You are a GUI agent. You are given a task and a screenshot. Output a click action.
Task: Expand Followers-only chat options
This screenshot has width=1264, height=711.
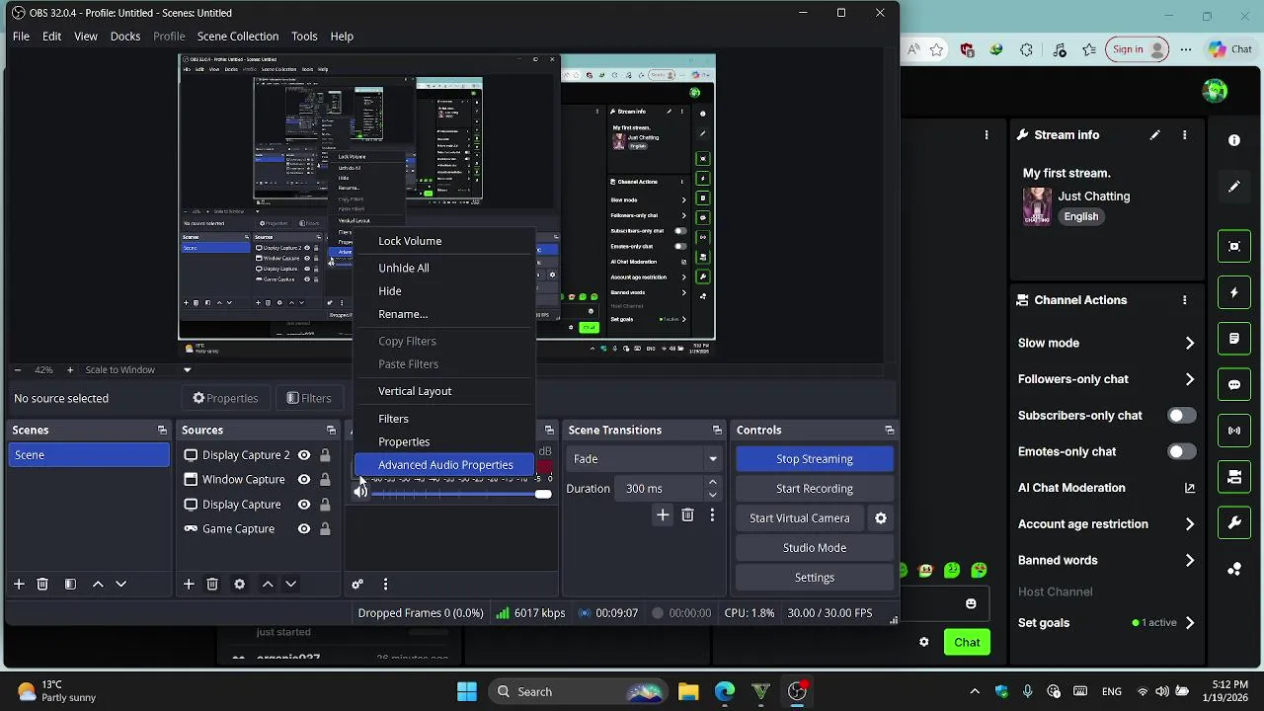coord(1190,379)
